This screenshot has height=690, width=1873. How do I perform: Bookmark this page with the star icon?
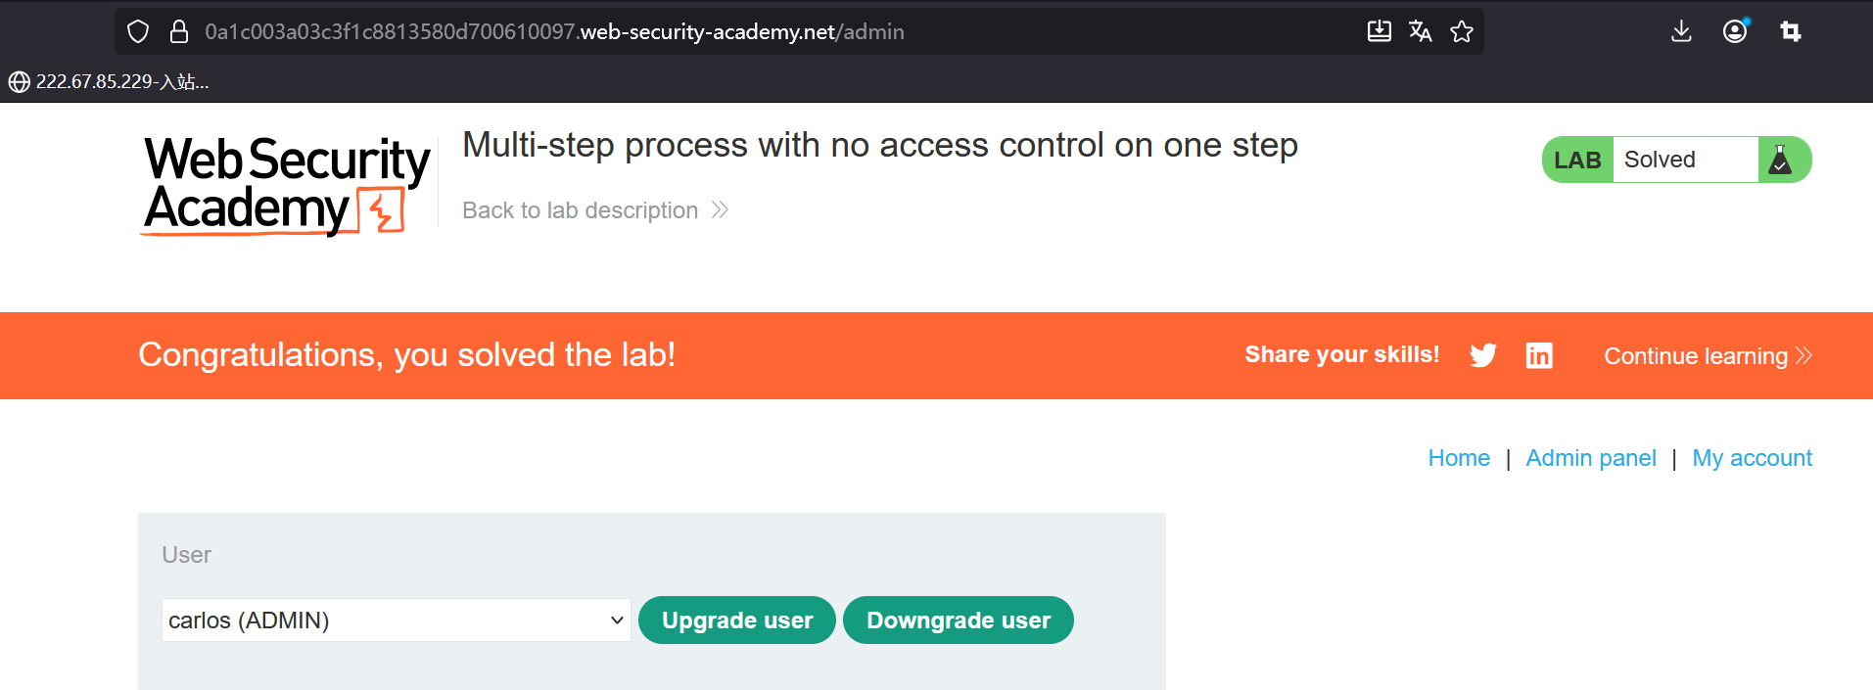(x=1462, y=31)
